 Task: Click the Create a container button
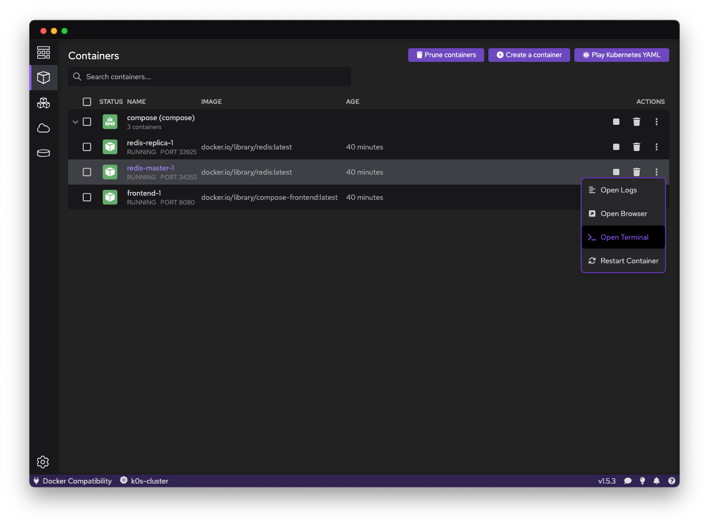point(529,55)
